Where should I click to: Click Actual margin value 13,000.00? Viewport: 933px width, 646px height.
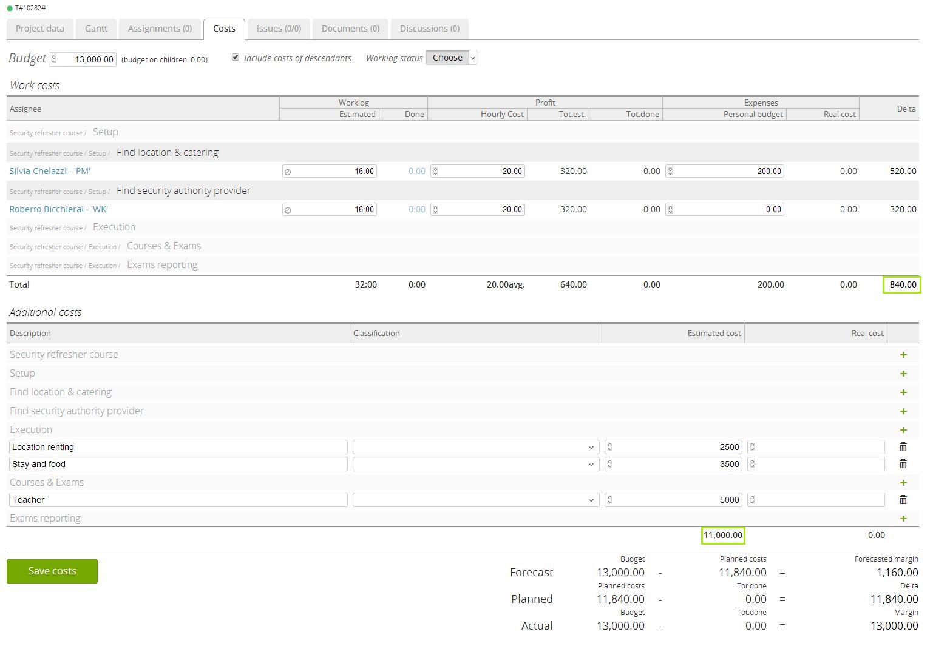pos(894,625)
